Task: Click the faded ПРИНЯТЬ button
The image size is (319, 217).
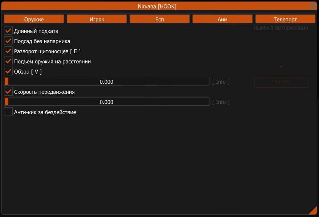Action: pos(281,82)
